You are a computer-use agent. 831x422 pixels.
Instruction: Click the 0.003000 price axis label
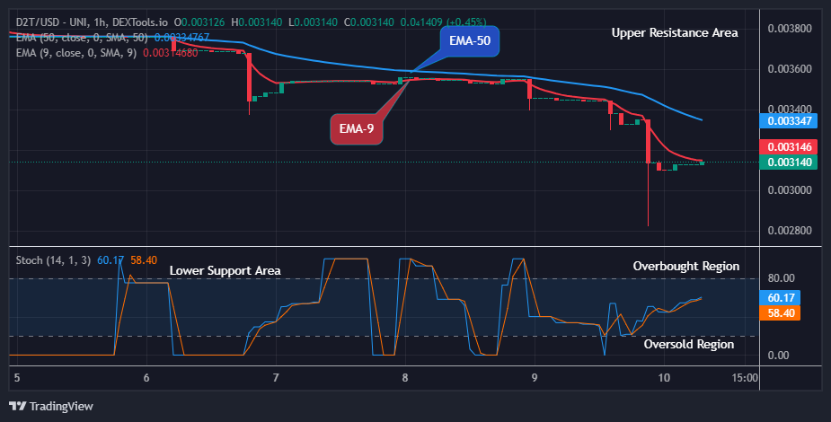tap(790, 190)
